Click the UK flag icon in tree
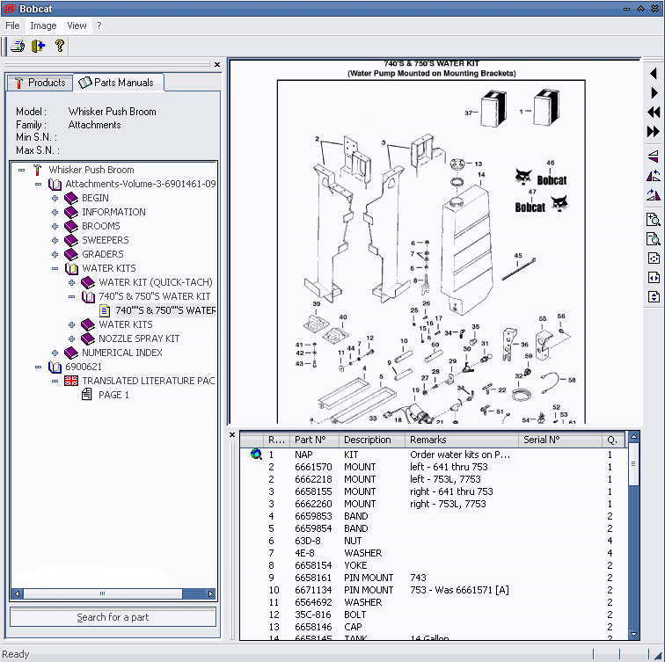The height and width of the screenshot is (662, 665). pyautogui.click(x=71, y=381)
